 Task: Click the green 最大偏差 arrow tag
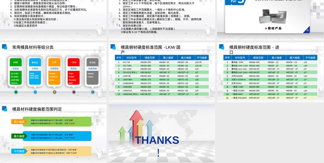(x=19, y=136)
